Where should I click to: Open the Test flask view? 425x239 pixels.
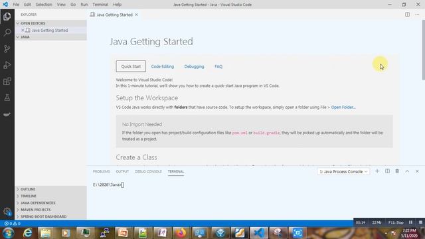point(7,98)
